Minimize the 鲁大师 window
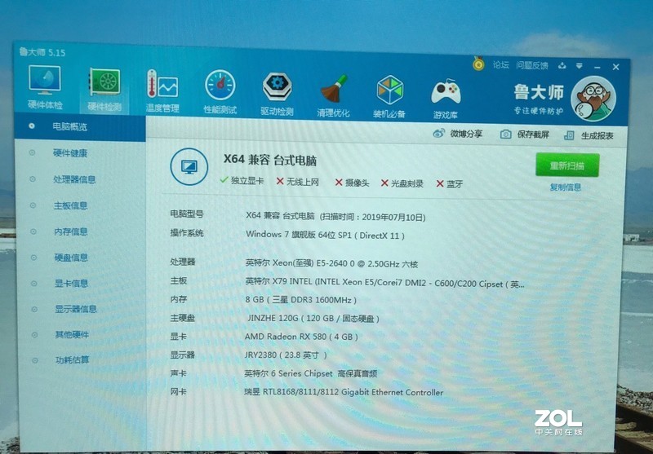 pyautogui.click(x=597, y=68)
